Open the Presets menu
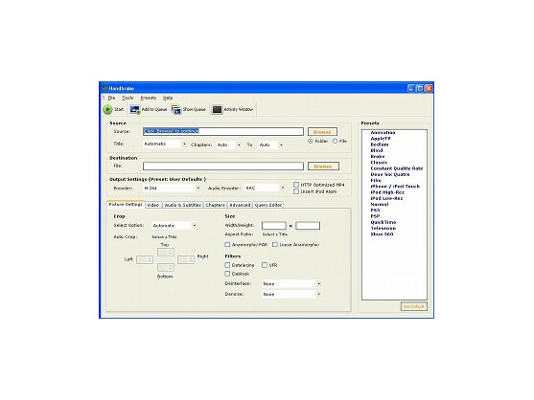This screenshot has height=400, width=534. 149,98
